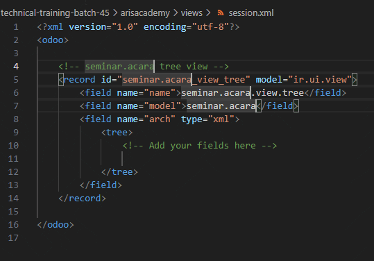Click line number 1 in gutter
374x261 pixels.
[16, 26]
